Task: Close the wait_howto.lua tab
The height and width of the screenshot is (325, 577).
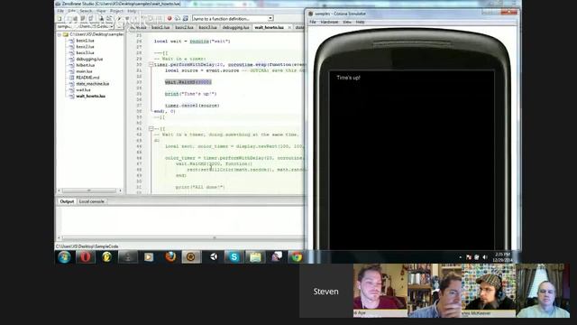Action: (289, 28)
